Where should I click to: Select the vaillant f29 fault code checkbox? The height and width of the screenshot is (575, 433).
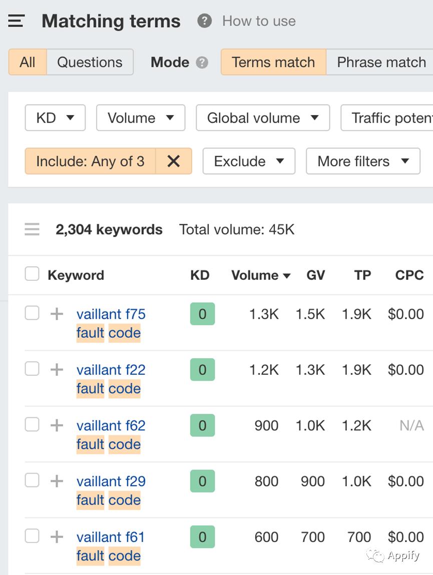pos(32,480)
